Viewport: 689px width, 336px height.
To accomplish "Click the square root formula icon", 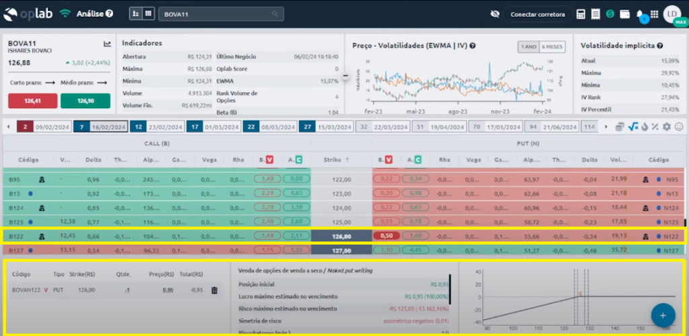I will pyautogui.click(x=633, y=126).
